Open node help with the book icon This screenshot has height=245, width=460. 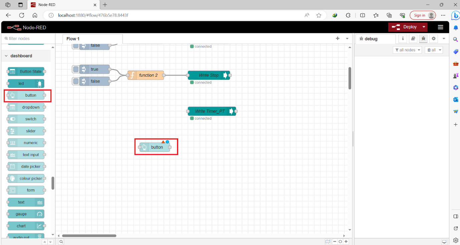tap(413, 39)
